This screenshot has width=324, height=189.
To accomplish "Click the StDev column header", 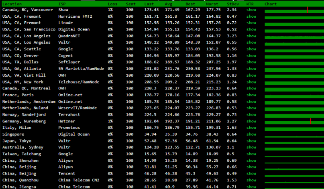I will (233, 4).
